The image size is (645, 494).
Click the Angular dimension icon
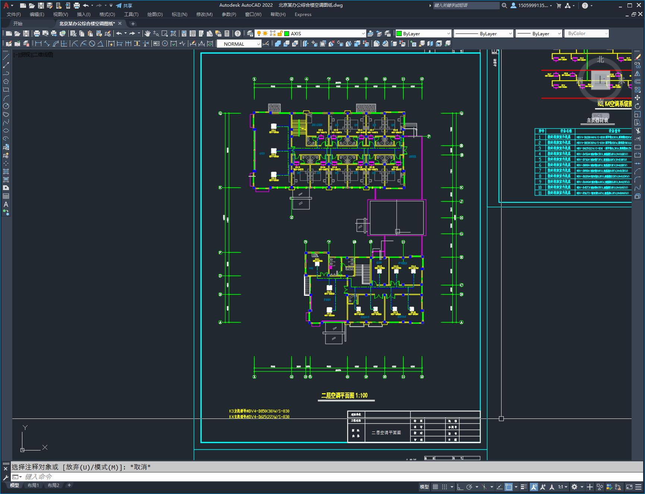(101, 44)
